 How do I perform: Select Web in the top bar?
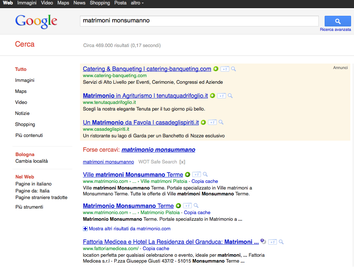point(8,3)
